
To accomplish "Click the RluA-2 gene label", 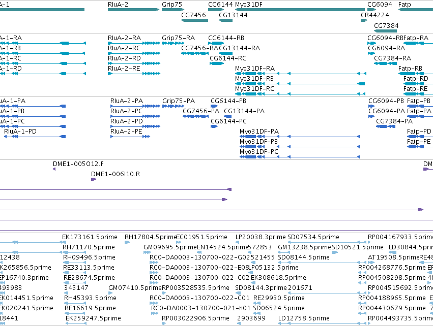I will pos(118,5).
